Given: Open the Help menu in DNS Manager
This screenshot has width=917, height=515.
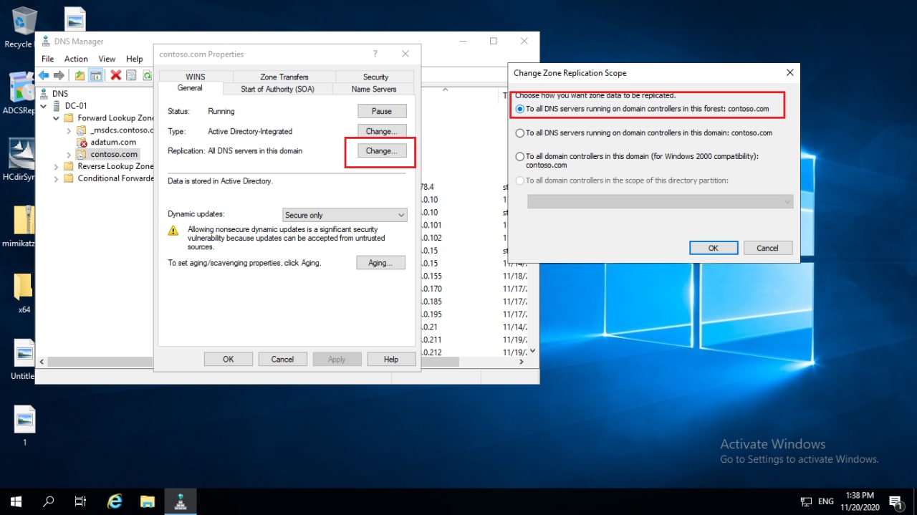Looking at the screenshot, I should (x=135, y=59).
